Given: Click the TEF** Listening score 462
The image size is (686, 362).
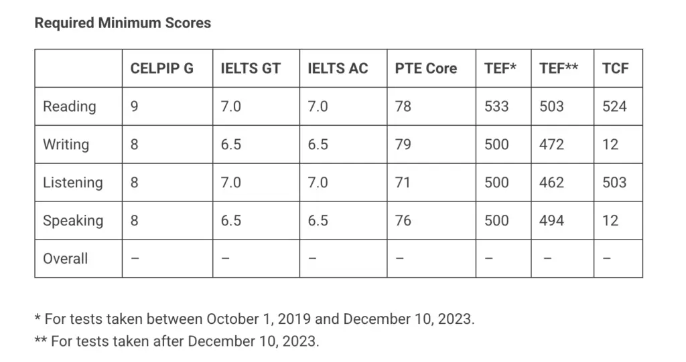Looking at the screenshot, I should click(551, 183).
